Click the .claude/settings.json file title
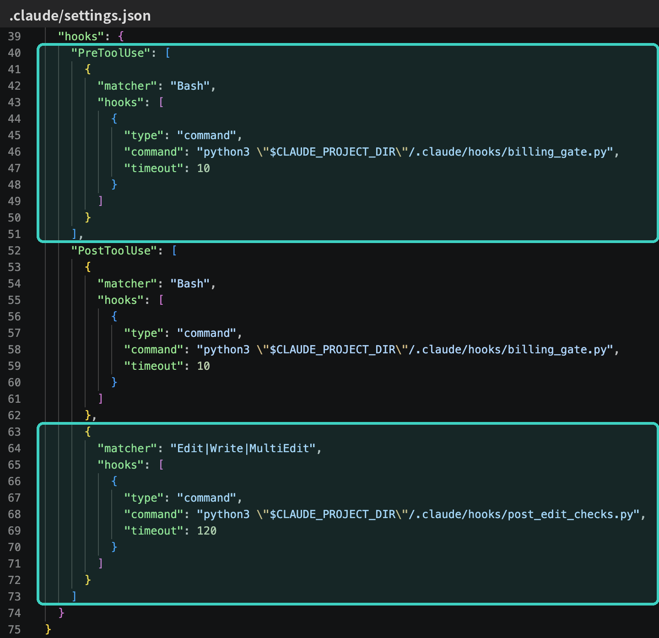 (80, 16)
